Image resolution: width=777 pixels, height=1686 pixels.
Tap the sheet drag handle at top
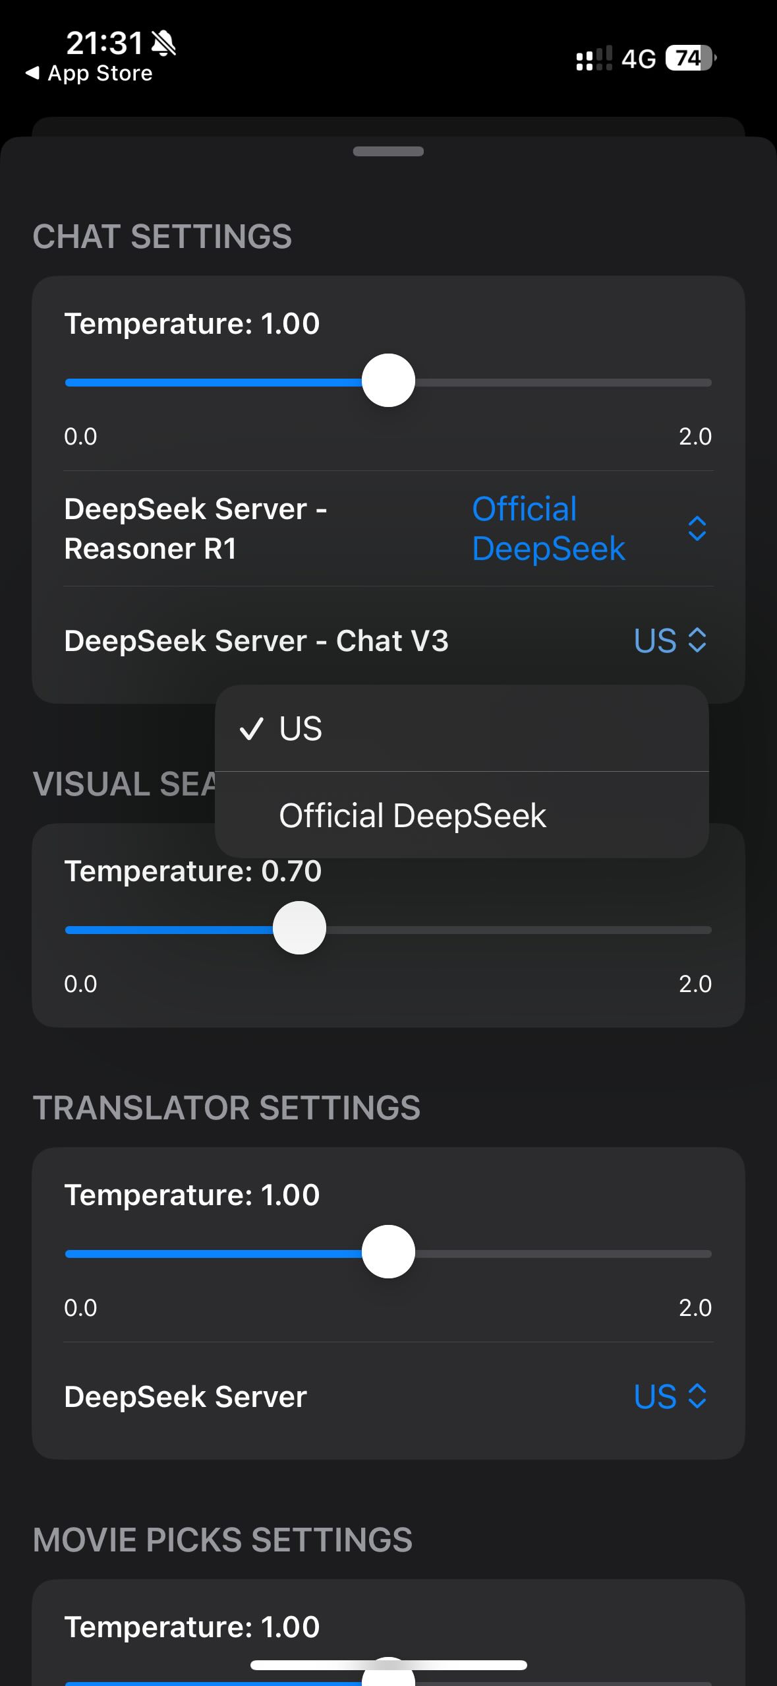coord(388,151)
